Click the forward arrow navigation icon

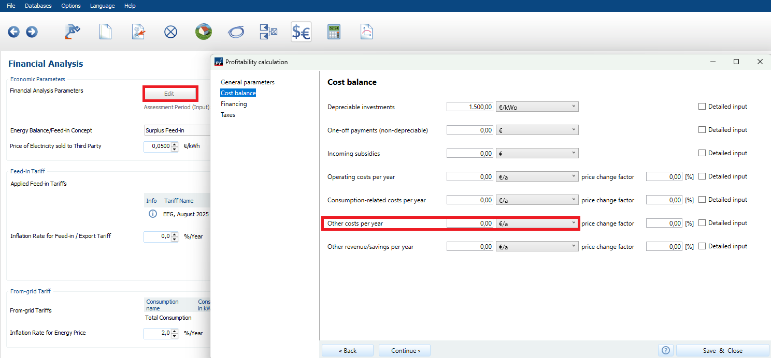pyautogui.click(x=32, y=32)
